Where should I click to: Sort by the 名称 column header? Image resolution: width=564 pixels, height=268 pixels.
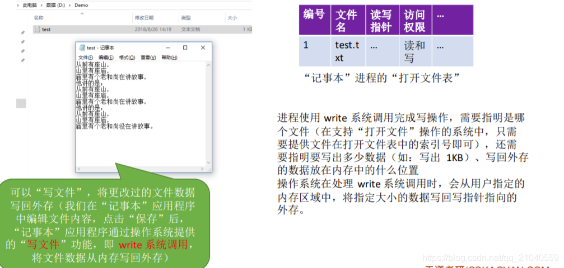pyautogui.click(x=39, y=17)
